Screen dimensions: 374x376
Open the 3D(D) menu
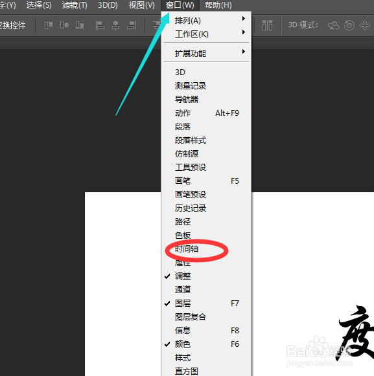tap(108, 5)
